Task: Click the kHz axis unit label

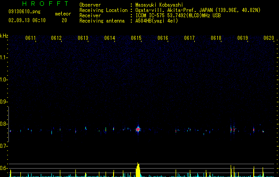Action: (4, 36)
